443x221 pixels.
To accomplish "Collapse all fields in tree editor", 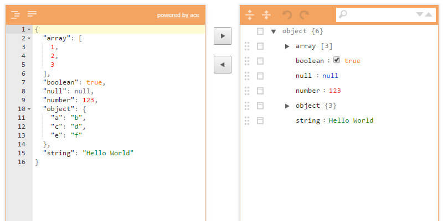I will point(266,15).
